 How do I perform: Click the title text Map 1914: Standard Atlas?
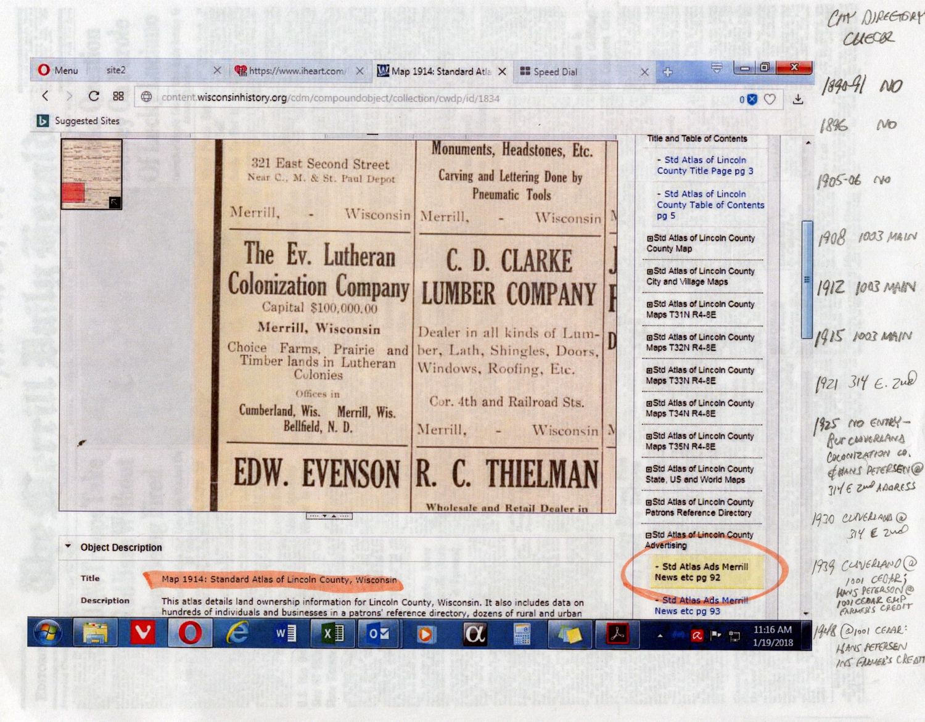[279, 580]
